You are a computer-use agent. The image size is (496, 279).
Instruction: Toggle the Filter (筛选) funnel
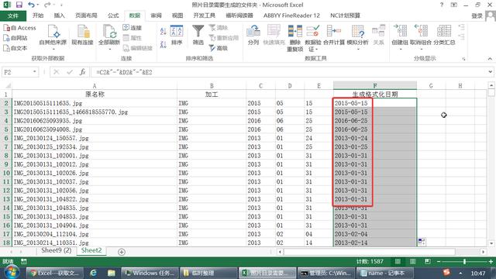point(198,35)
